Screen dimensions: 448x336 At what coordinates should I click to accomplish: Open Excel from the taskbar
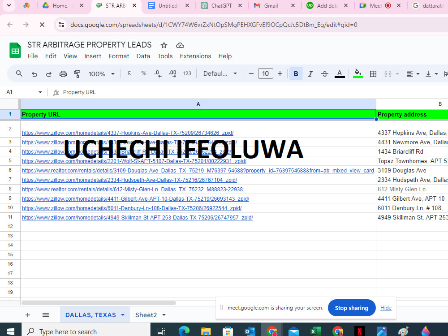pyautogui.click(x=316, y=332)
